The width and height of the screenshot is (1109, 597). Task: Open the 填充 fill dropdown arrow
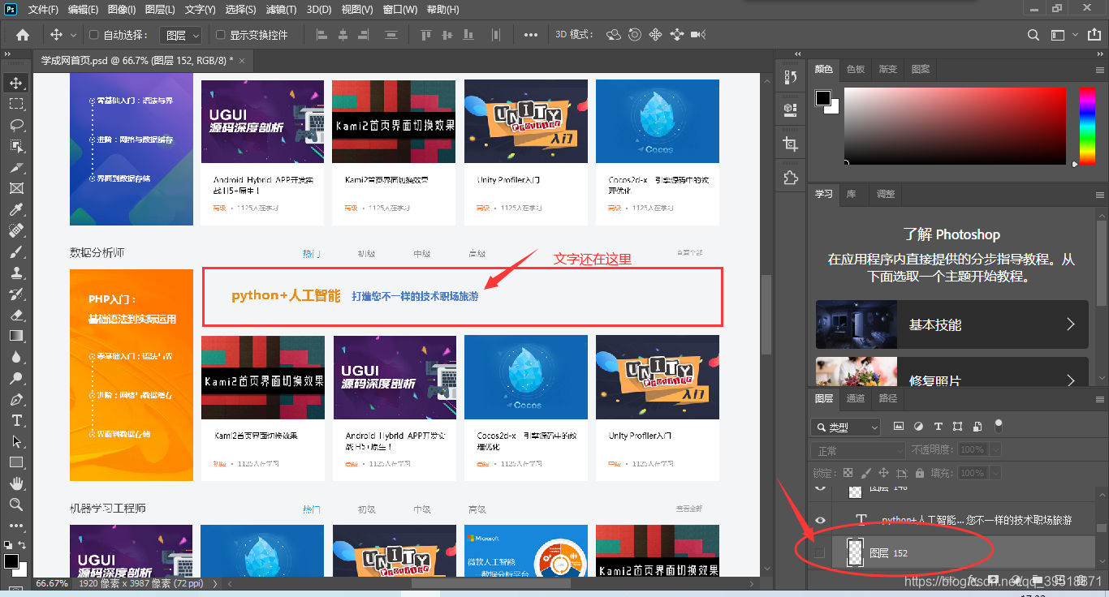(995, 472)
